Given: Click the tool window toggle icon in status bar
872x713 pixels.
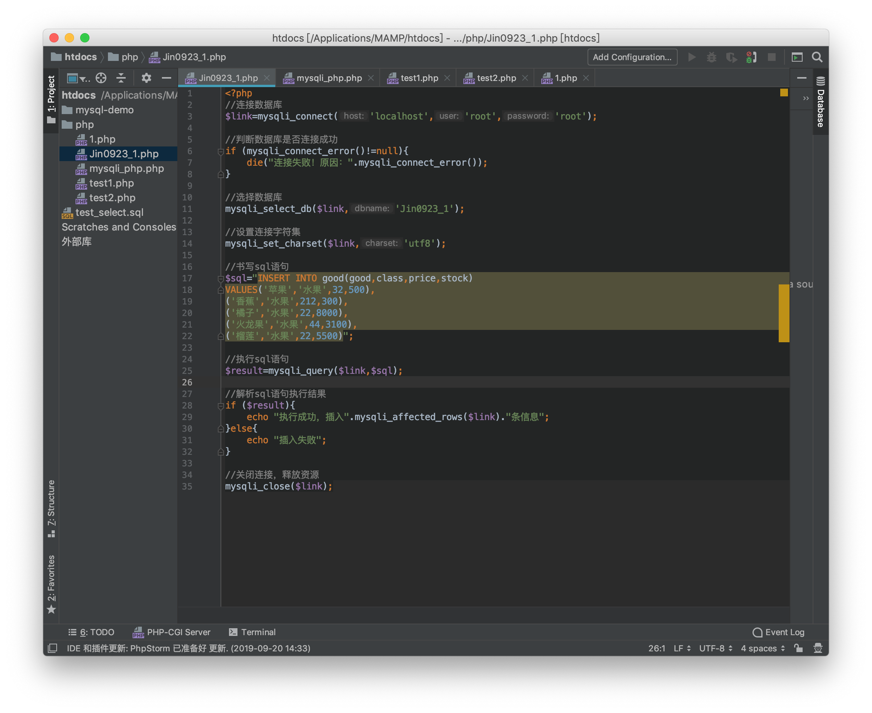Looking at the screenshot, I should (52, 648).
